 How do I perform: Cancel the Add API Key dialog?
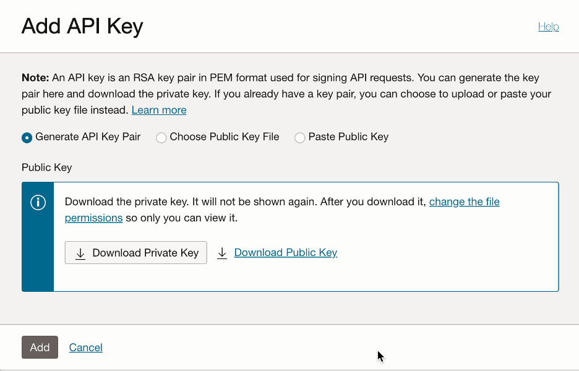click(x=86, y=348)
